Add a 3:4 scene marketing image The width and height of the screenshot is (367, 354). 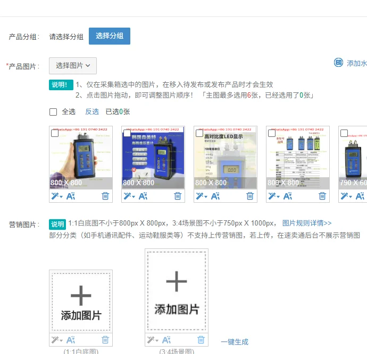[x=177, y=291]
